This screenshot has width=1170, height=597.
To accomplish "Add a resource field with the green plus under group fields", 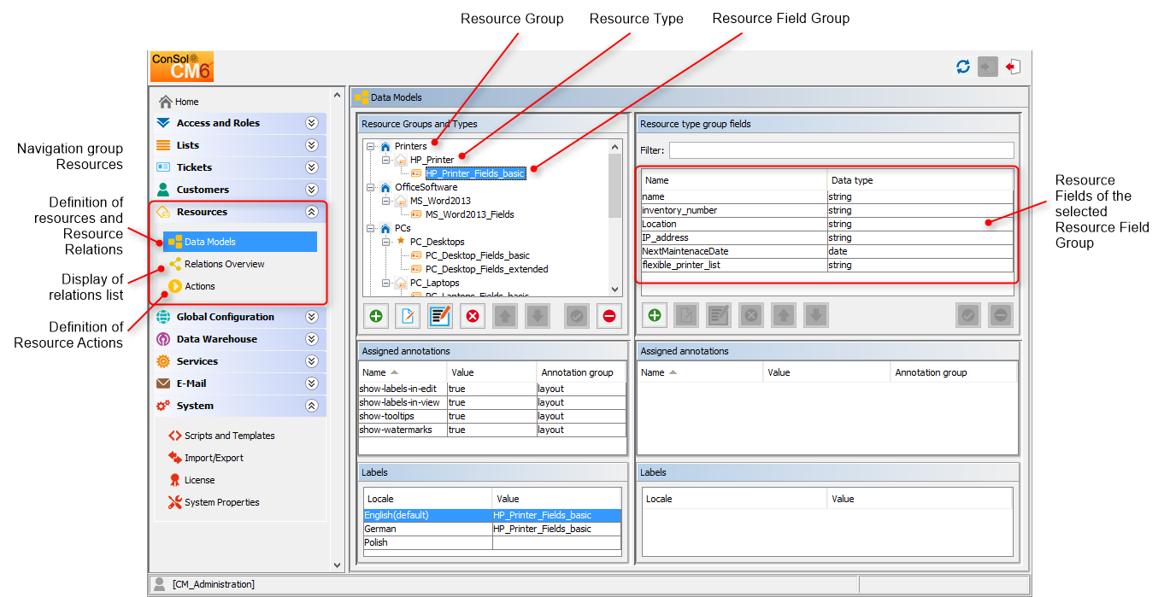I will point(655,316).
